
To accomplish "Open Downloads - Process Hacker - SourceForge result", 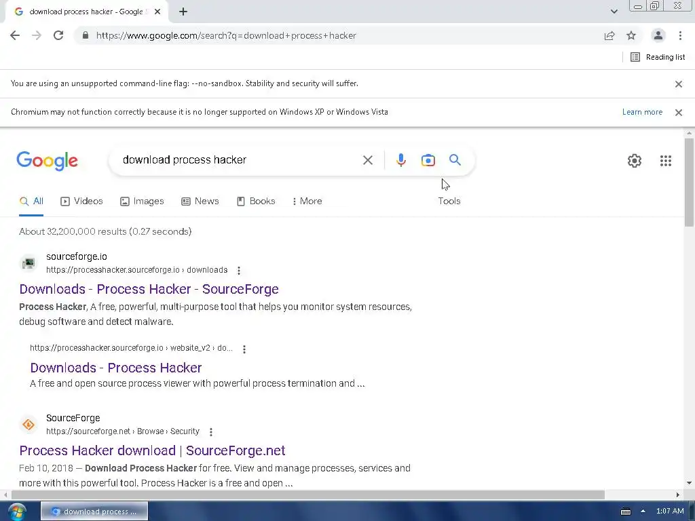I will tap(149, 289).
